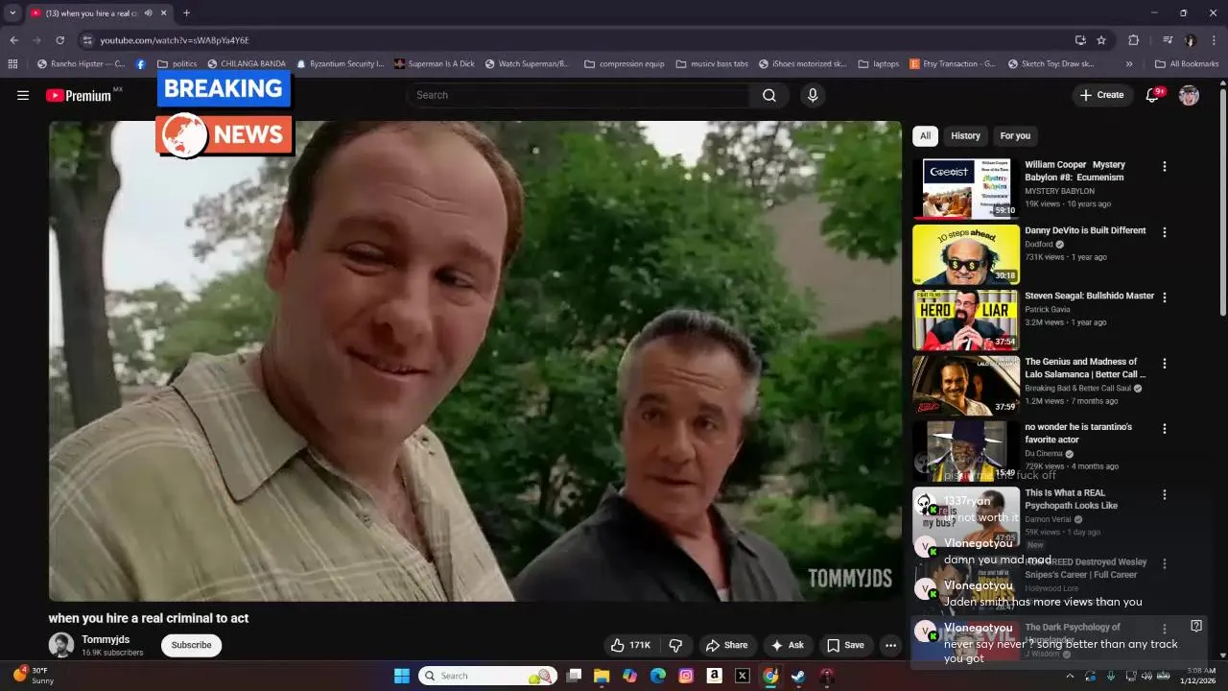Open the account avatar menu on YouTube

[x=1189, y=95]
